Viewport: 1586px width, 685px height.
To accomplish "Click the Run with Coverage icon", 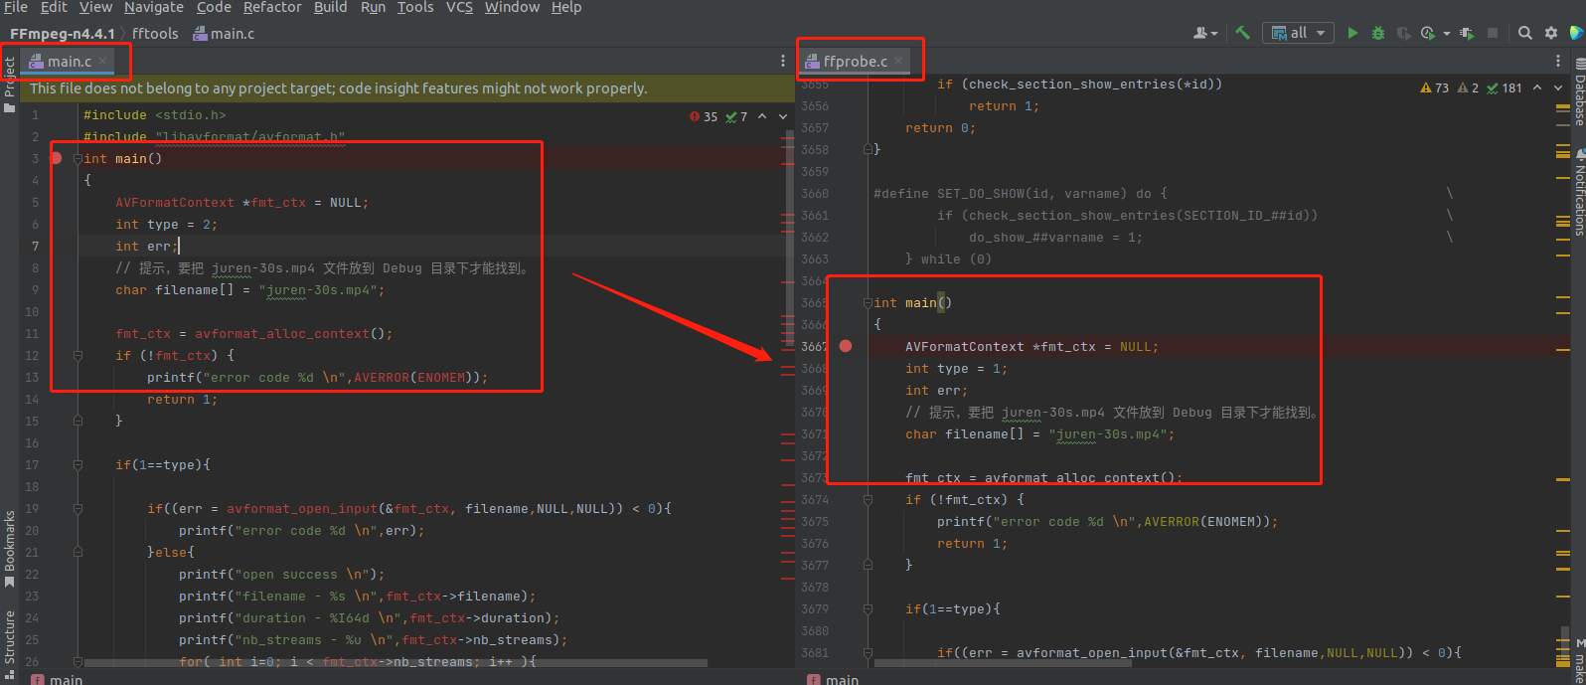I will [1403, 33].
